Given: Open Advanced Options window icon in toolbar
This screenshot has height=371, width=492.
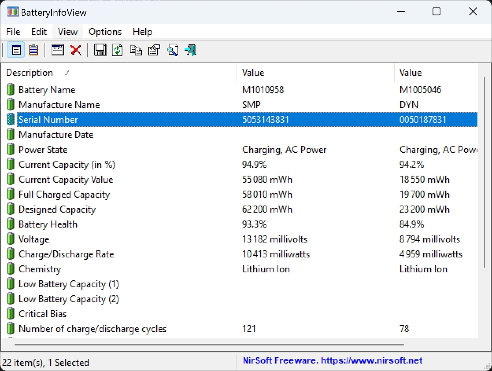Looking at the screenshot, I should coord(58,50).
